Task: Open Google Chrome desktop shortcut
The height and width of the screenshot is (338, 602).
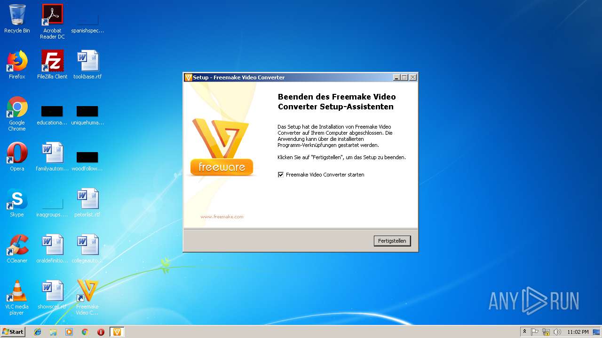Action: [x=17, y=114]
